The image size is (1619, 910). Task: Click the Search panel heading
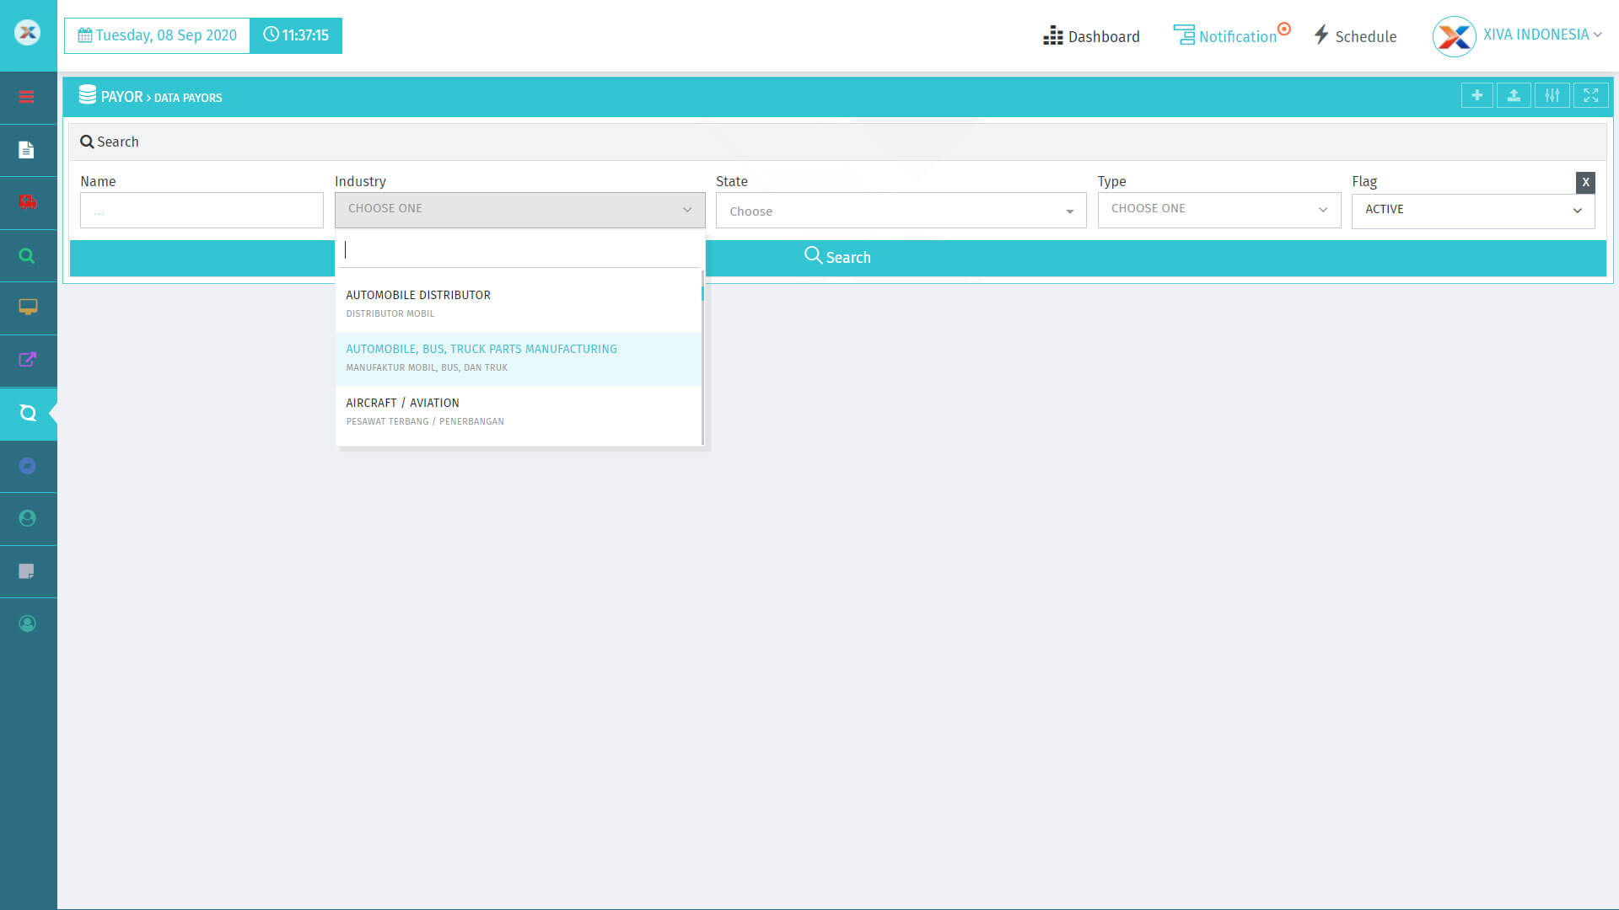110,142
